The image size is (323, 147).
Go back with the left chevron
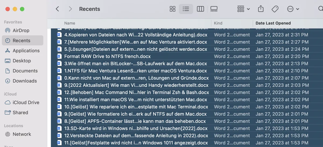tap(57, 9)
